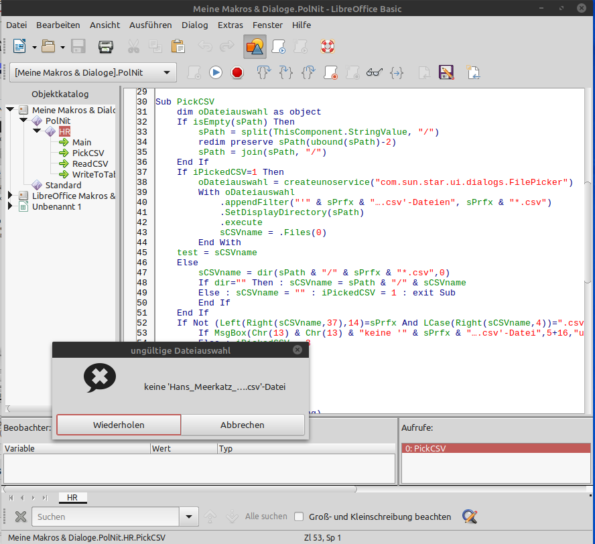Open the Extras menu
Image resolution: width=595 pixels, height=544 pixels.
[x=230, y=25]
